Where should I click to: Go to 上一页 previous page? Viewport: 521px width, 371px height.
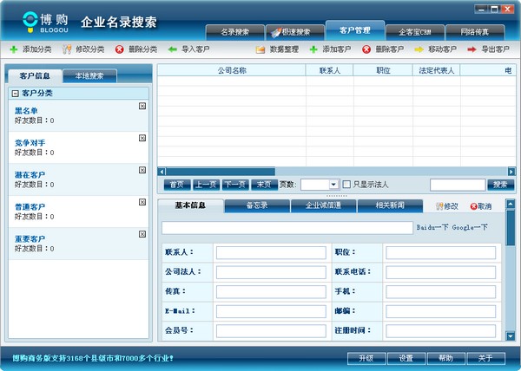pos(206,185)
